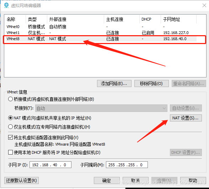Open NAT 设置(S)... button

pyautogui.click(x=186, y=118)
